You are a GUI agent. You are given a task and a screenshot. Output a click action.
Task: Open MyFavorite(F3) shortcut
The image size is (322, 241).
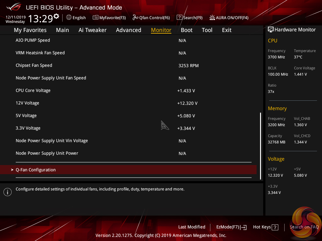[x=113, y=18]
